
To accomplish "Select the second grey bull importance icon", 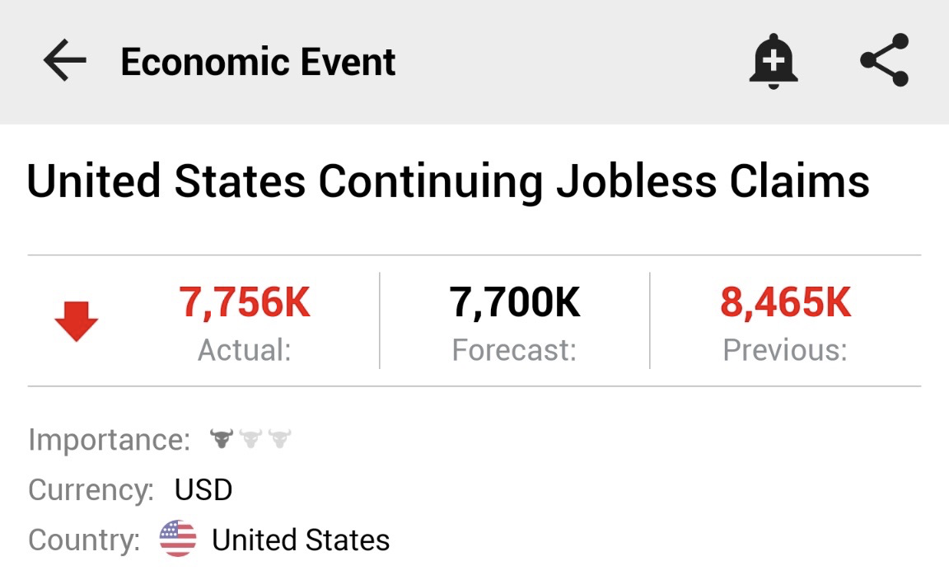I will click(250, 438).
